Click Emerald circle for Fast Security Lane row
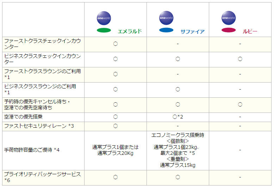274x188 pixels. 115,126
